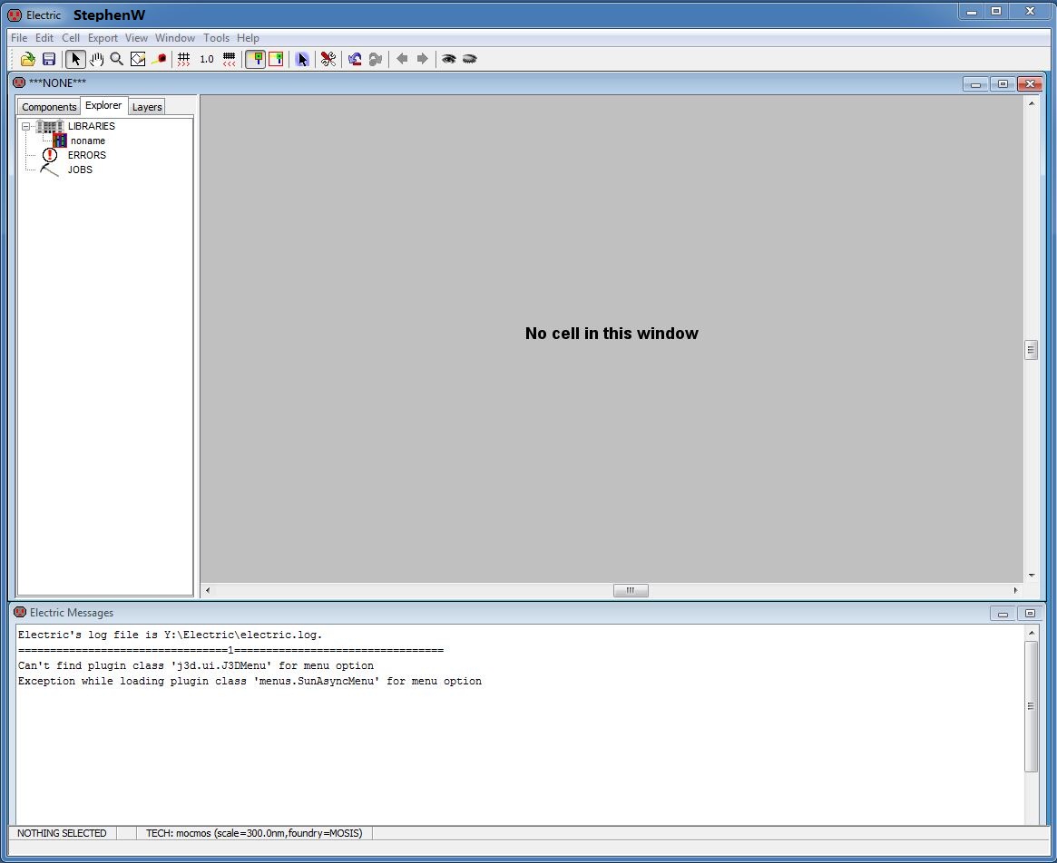Viewport: 1057px width, 863px height.
Task: Click the NOTHING SELECTED status field
Action: (62, 833)
